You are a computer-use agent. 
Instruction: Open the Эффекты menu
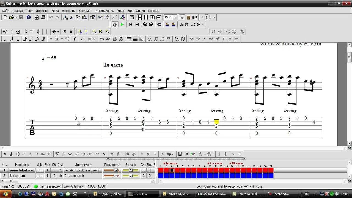pos(68,11)
